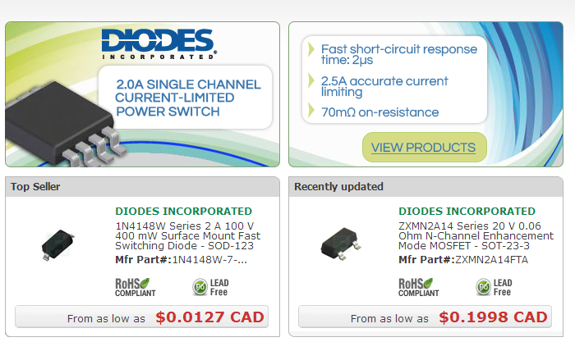
Task: Open DIODES INCORPORATED link under Recently updated
Action: click(467, 212)
